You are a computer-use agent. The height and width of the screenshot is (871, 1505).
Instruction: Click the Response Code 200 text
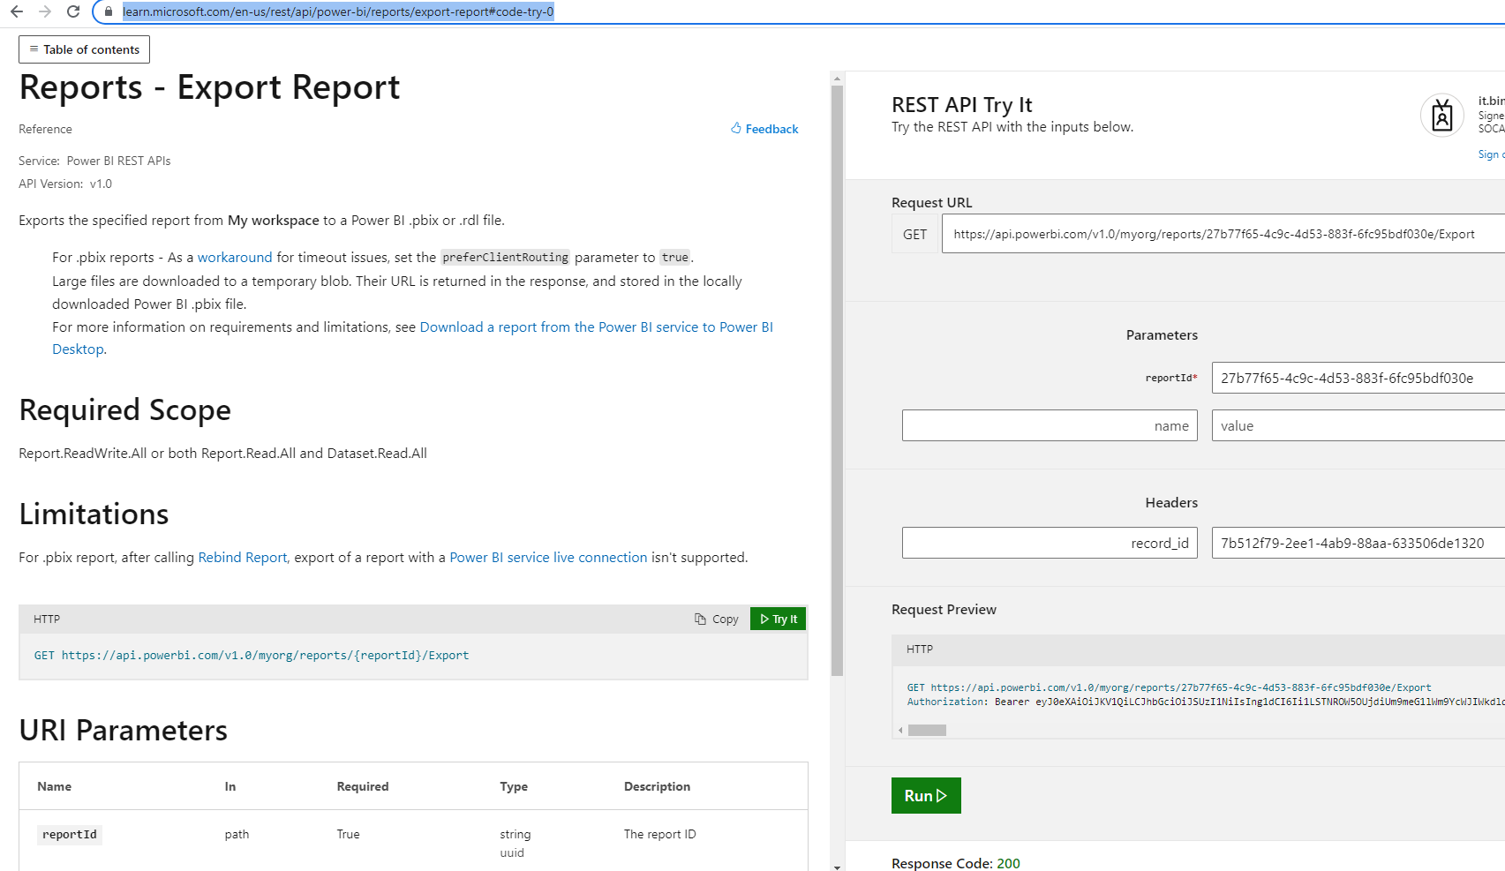click(x=956, y=863)
